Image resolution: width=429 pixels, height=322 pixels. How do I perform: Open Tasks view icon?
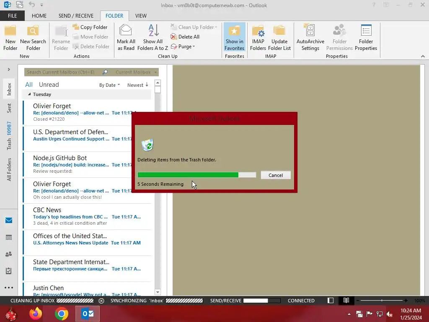9,271
